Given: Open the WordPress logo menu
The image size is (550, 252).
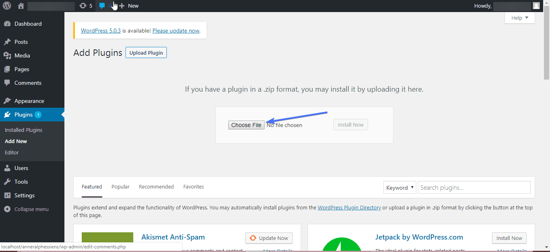Looking at the screenshot, I should pos(7,6).
